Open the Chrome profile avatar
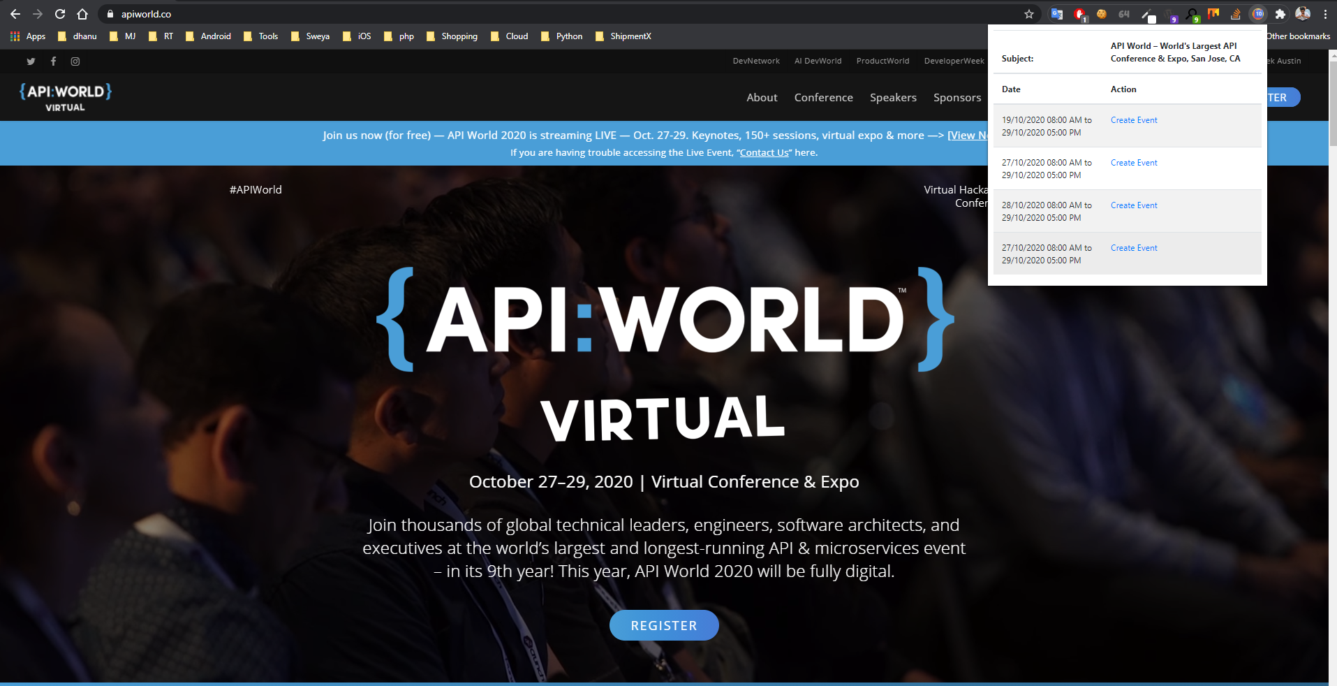 pyautogui.click(x=1303, y=14)
